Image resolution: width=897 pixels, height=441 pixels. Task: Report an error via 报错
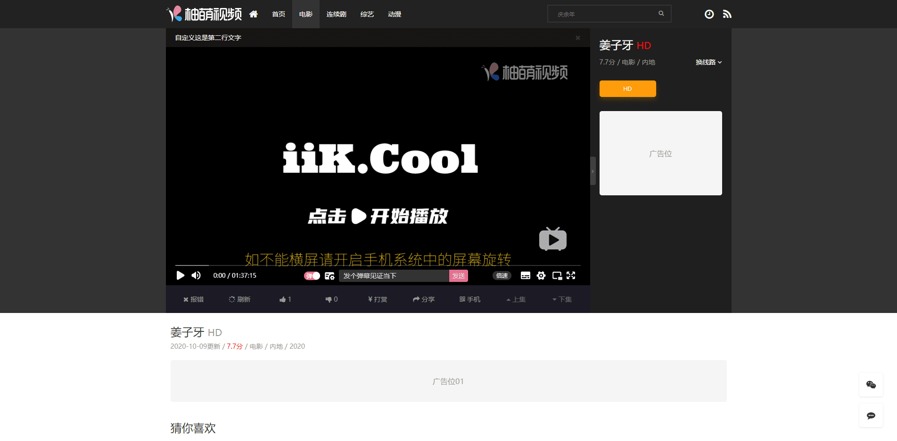(x=193, y=299)
